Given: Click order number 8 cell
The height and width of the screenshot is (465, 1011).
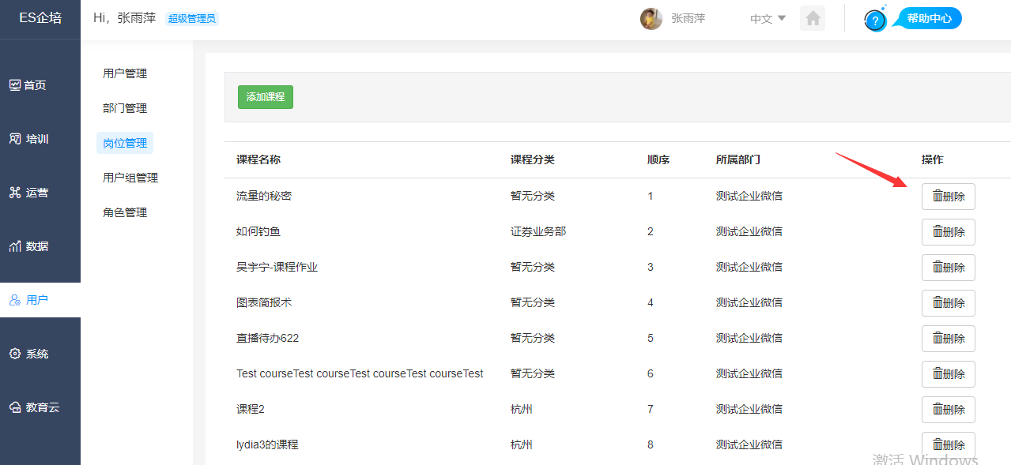Looking at the screenshot, I should click(651, 444).
